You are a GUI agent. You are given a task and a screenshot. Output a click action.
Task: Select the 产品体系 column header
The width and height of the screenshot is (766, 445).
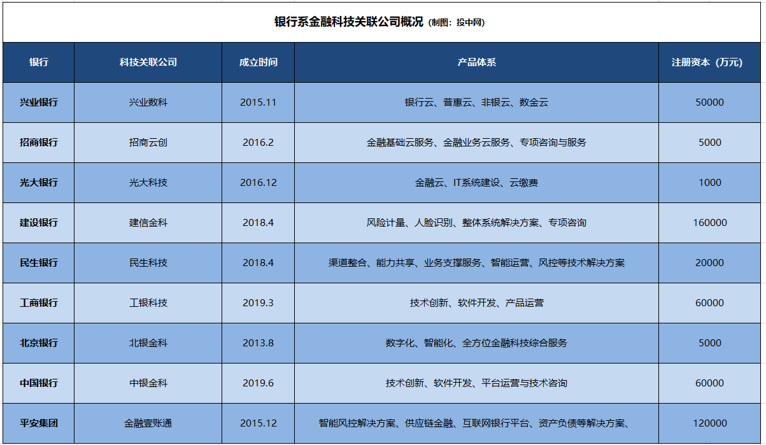(x=477, y=62)
